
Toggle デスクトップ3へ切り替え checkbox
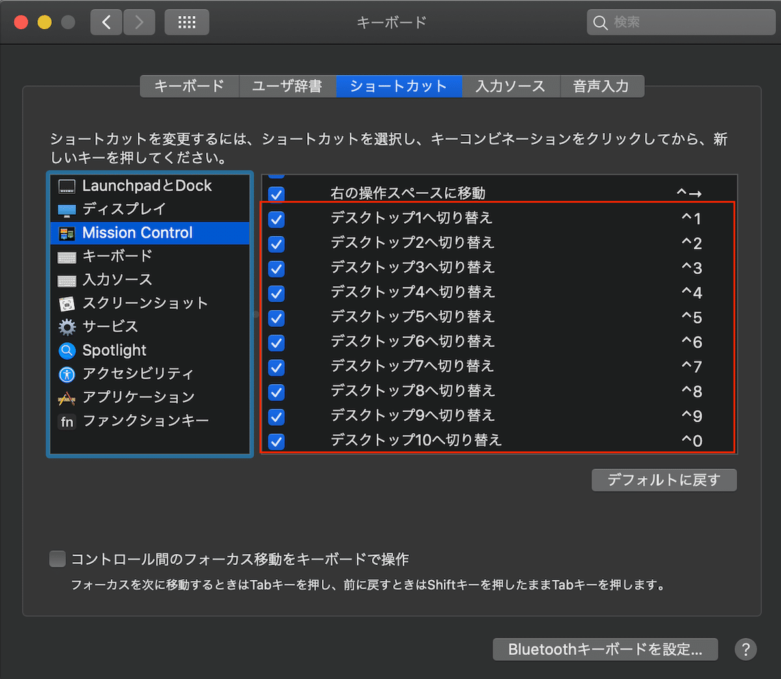pos(277,269)
